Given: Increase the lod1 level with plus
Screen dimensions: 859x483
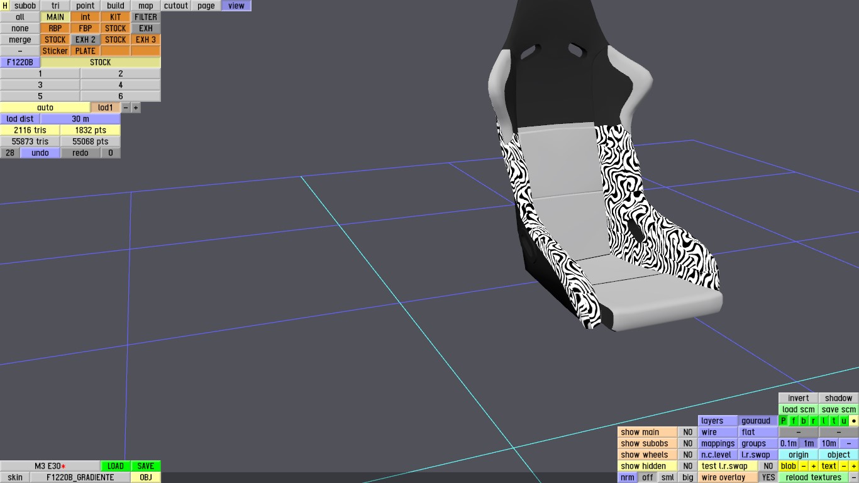Looking at the screenshot, I should click(x=136, y=108).
